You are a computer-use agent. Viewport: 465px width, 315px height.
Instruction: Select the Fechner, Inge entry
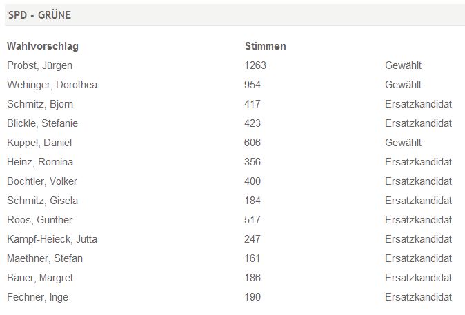click(38, 297)
